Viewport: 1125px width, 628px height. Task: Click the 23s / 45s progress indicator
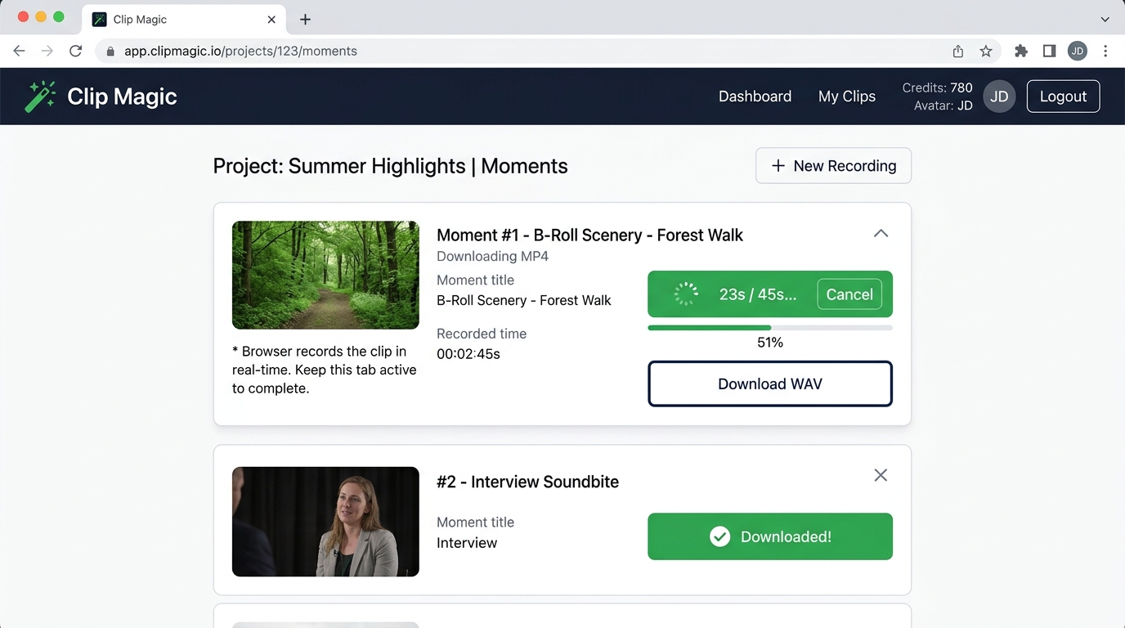(x=757, y=294)
